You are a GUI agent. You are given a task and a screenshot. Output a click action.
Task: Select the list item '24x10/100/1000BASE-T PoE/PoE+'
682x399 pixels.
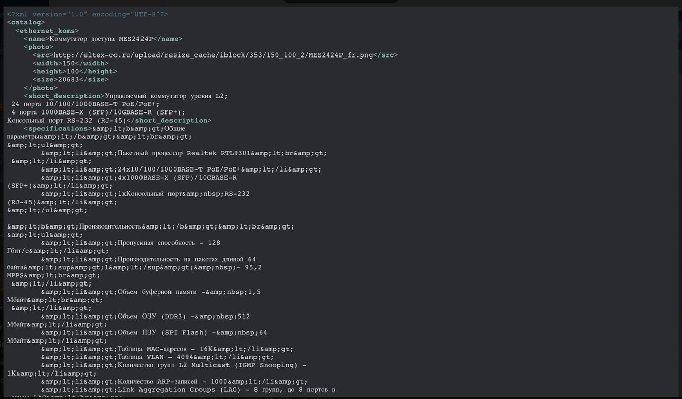coord(179,169)
